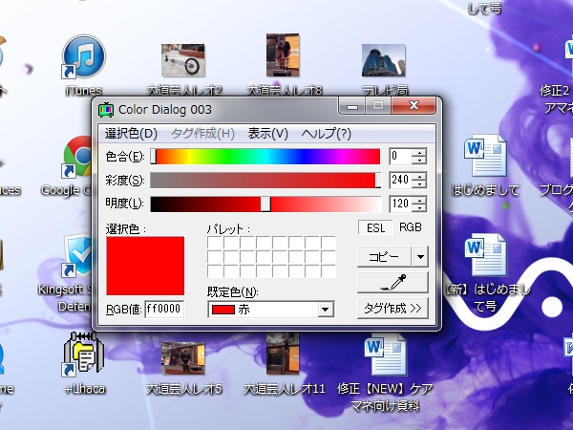Open the iTunes desktop shortcut
573x430 pixels.
84,57
